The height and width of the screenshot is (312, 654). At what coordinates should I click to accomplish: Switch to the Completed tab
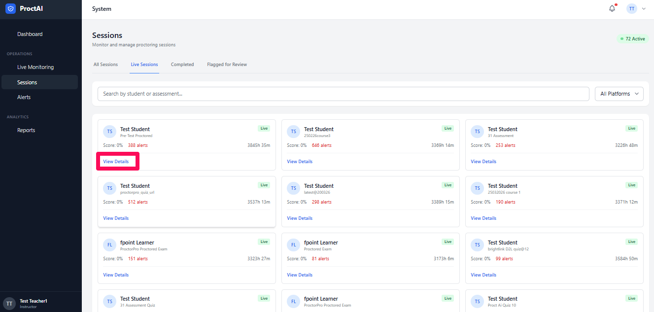(x=182, y=65)
